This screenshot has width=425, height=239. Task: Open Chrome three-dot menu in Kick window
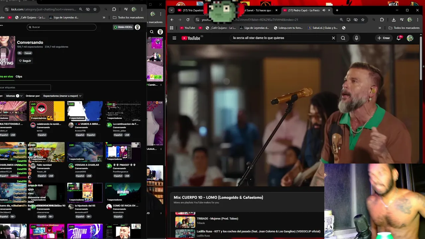pos(142,9)
